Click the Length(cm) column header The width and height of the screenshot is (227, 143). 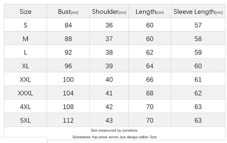(x=150, y=12)
